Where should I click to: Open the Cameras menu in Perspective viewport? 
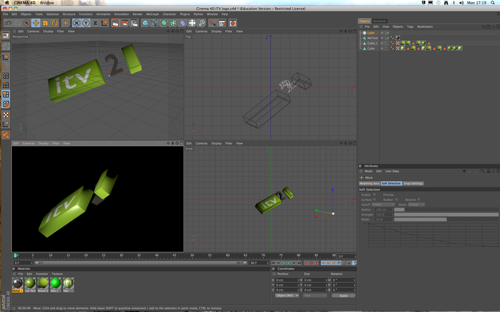[33, 31]
